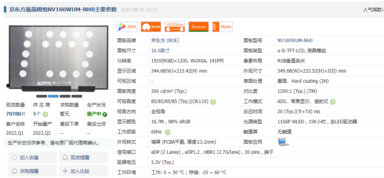Click the plus icon on 加入比较
Screen dimensions: 384x178
[65, 171]
